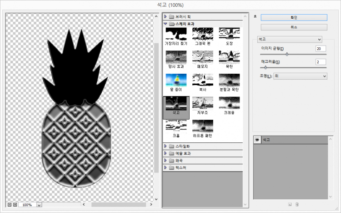
Task: Apply the 목탄 filter thumbnail
Action: click(x=230, y=56)
